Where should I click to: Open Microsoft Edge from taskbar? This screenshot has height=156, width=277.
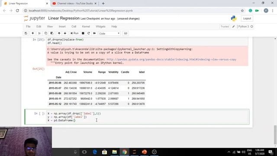pyautogui.click(x=95, y=152)
